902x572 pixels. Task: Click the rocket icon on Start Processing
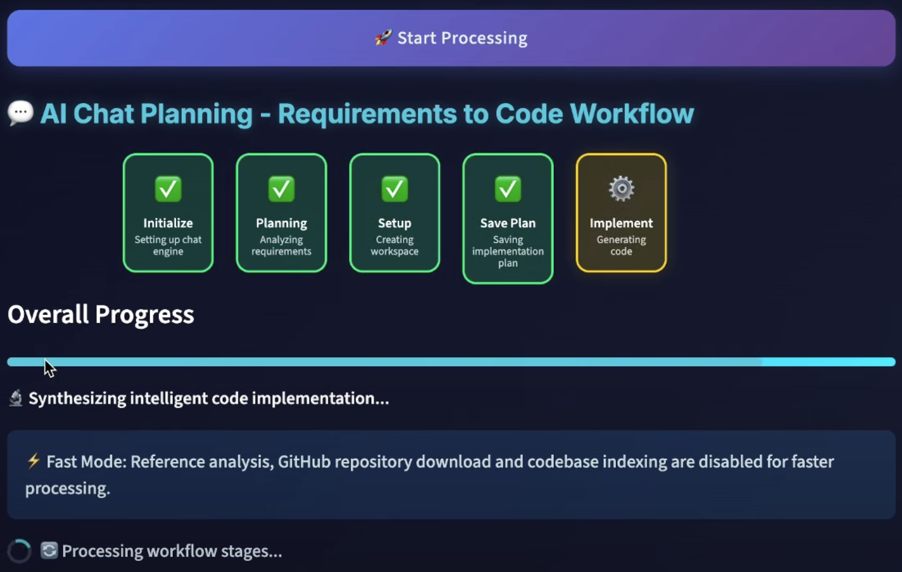tap(383, 38)
